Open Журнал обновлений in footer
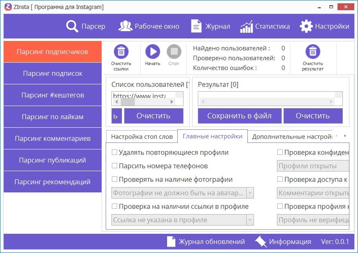Viewport: 358px width, 253px height. (206, 242)
